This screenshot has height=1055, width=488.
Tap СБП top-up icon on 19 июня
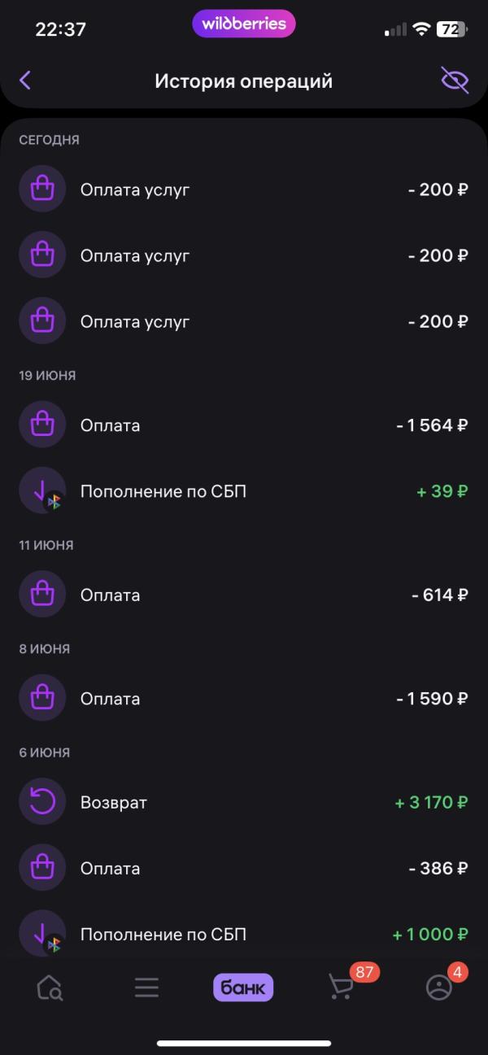42,491
